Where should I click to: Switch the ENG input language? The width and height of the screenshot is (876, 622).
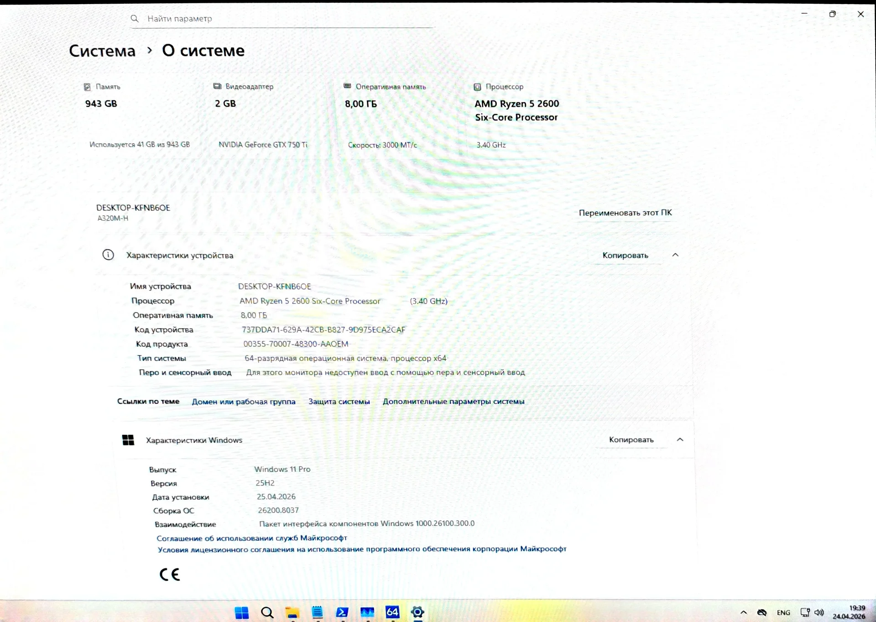783,612
